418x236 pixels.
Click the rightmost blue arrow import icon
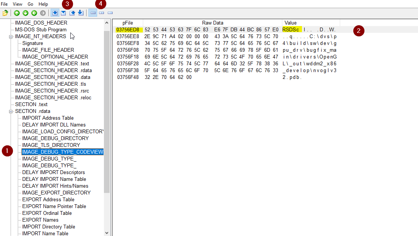click(x=80, y=12)
